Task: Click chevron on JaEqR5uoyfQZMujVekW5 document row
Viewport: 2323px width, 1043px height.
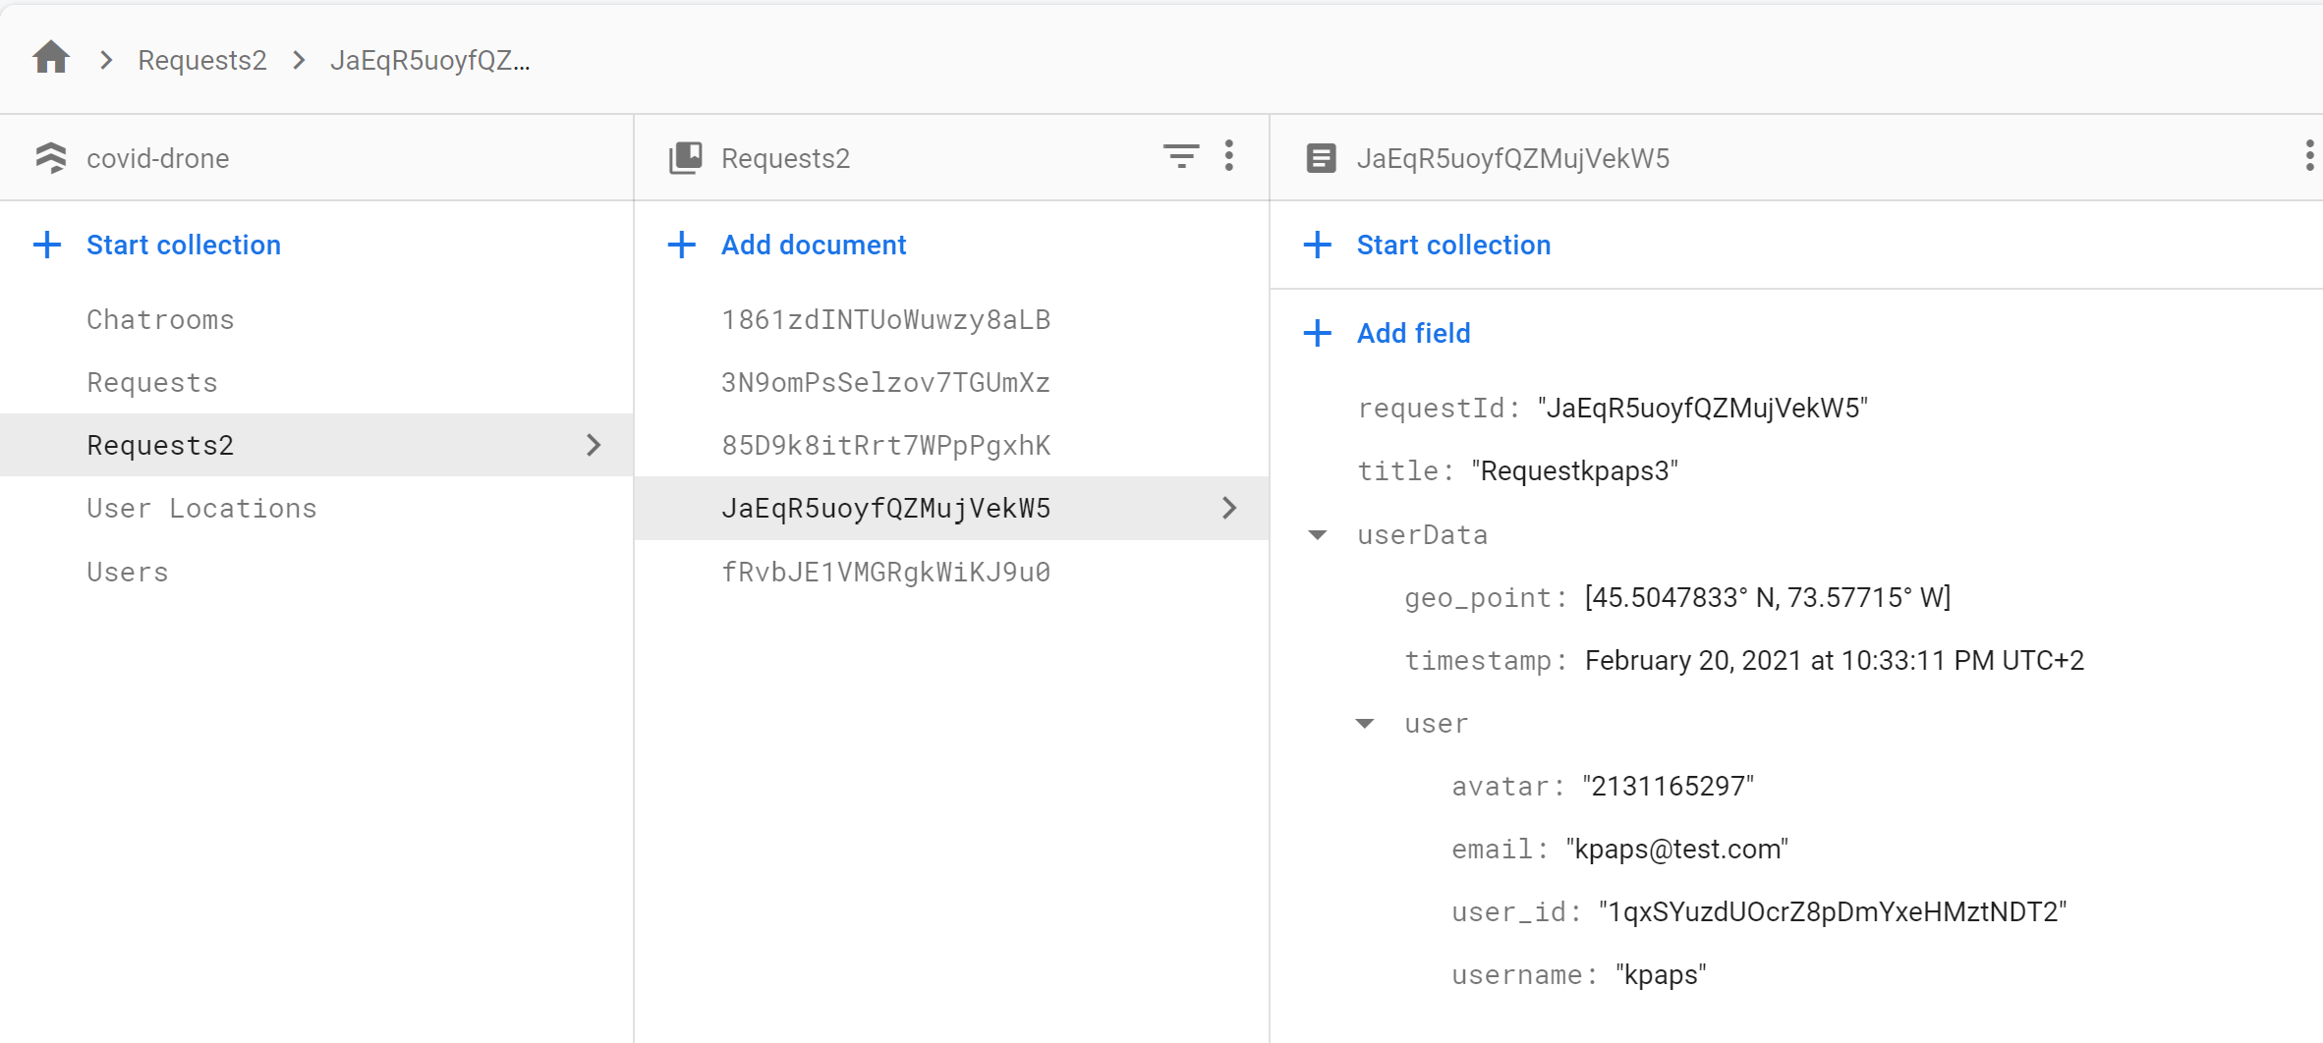Action: [x=1228, y=508]
